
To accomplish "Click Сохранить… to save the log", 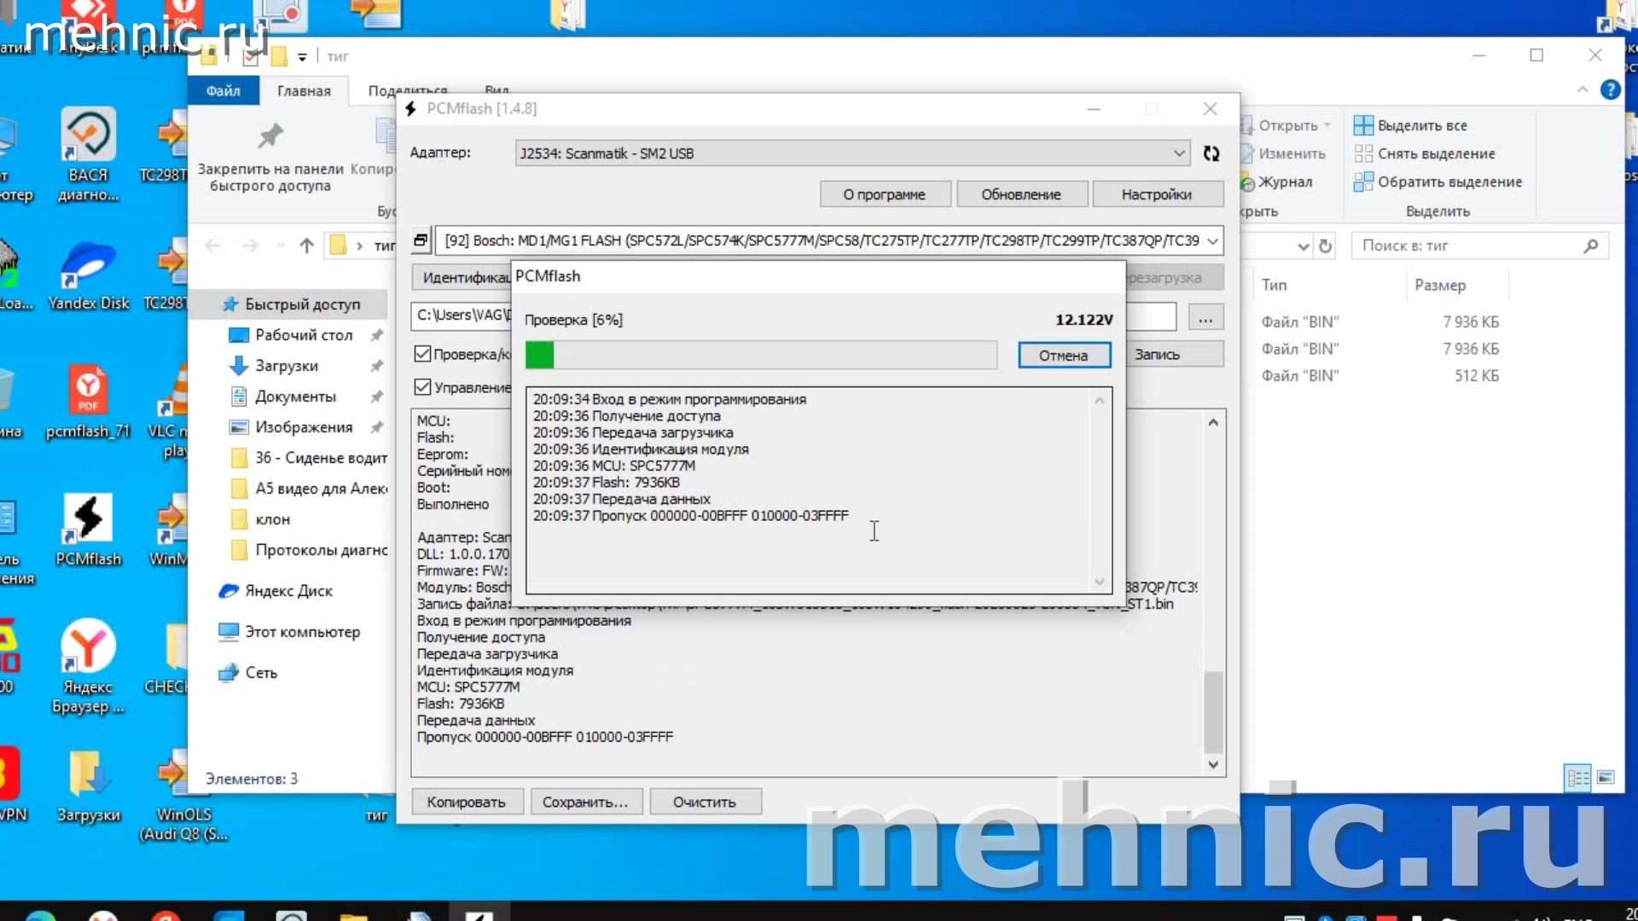I will [585, 802].
